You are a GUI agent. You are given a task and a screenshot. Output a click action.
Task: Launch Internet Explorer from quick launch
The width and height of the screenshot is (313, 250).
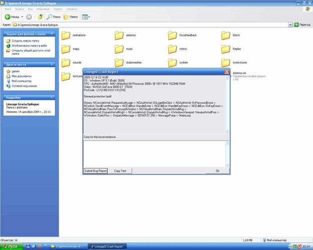tap(34, 246)
